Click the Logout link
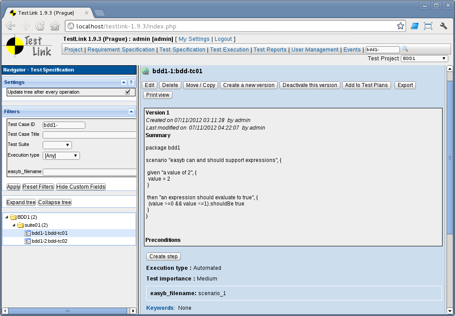 pyautogui.click(x=224, y=39)
